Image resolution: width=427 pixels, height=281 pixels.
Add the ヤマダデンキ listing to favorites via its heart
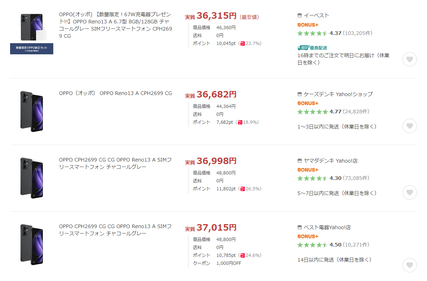click(410, 192)
